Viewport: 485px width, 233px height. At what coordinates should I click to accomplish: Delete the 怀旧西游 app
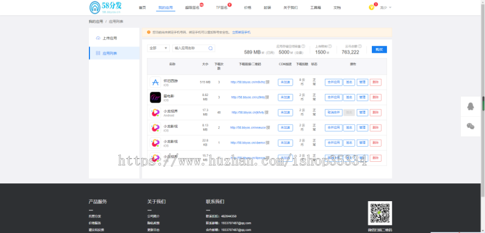click(x=376, y=82)
